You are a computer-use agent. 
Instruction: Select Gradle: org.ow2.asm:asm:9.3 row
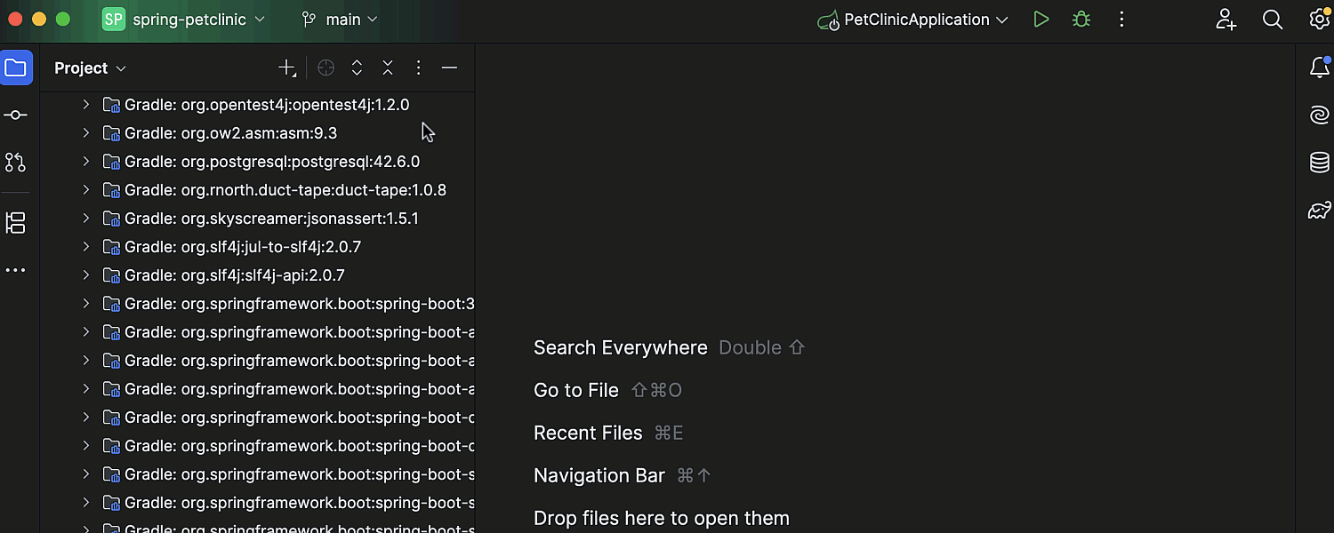(257, 133)
